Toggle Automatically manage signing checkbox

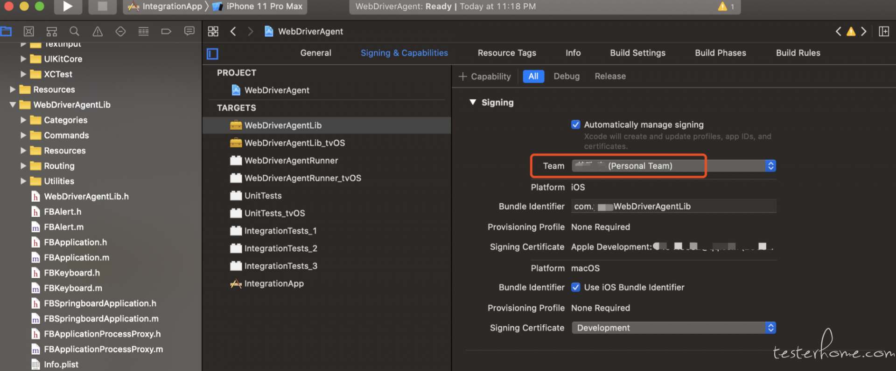pyautogui.click(x=576, y=124)
